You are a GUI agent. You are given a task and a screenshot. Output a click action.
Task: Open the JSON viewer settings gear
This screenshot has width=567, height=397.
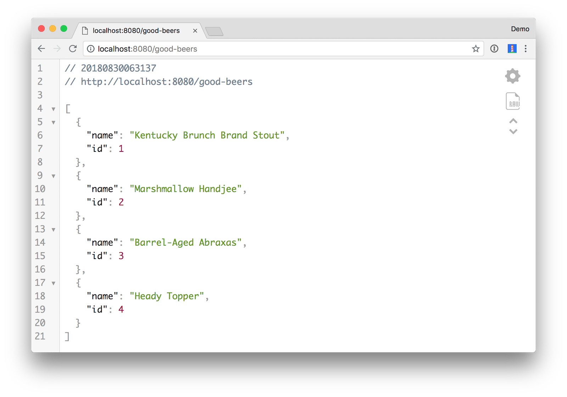(x=512, y=76)
